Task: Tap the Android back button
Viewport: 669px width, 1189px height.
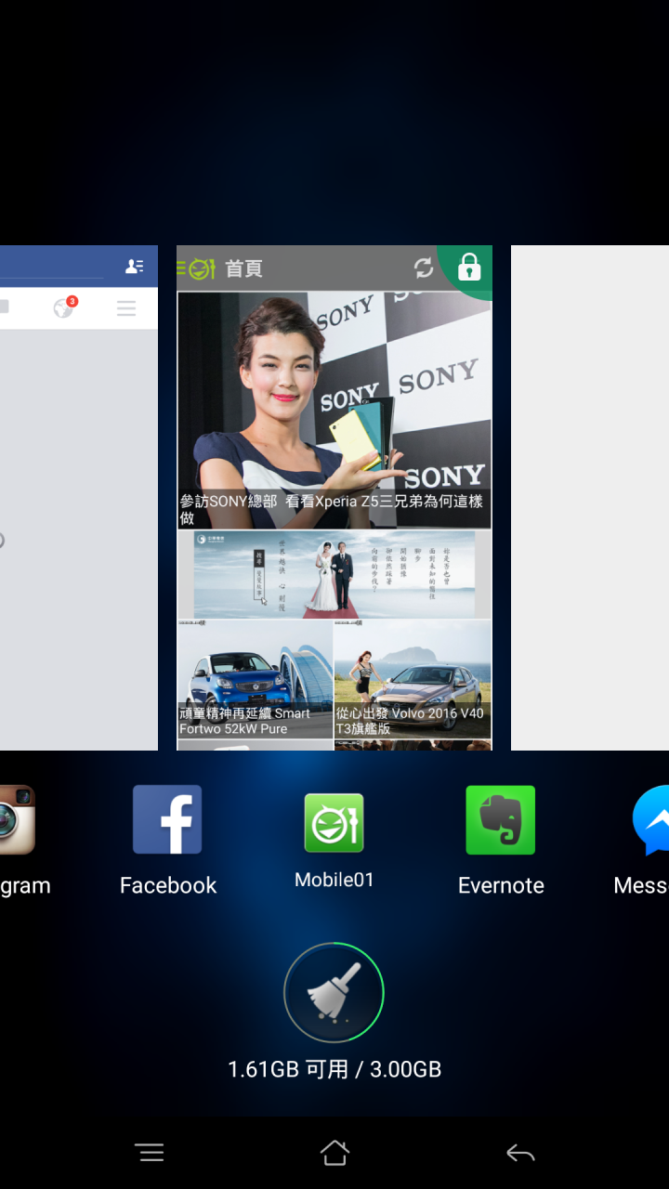Action: 520,1153
